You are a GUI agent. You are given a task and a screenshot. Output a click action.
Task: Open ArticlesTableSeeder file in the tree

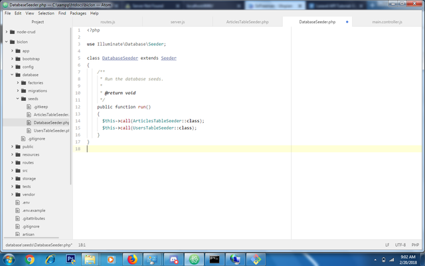coord(51,114)
